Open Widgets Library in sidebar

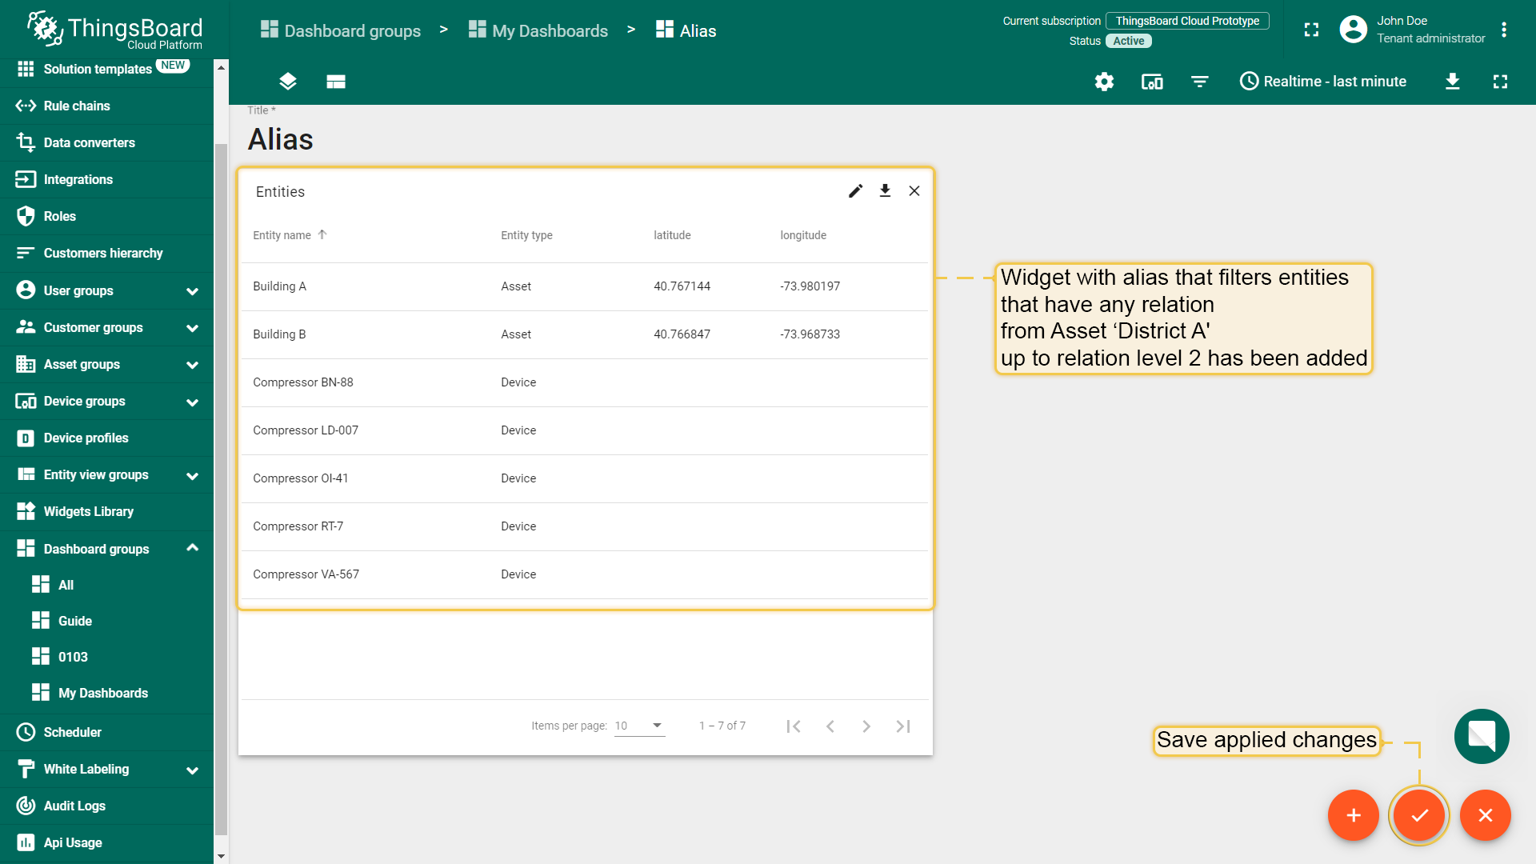[106, 511]
